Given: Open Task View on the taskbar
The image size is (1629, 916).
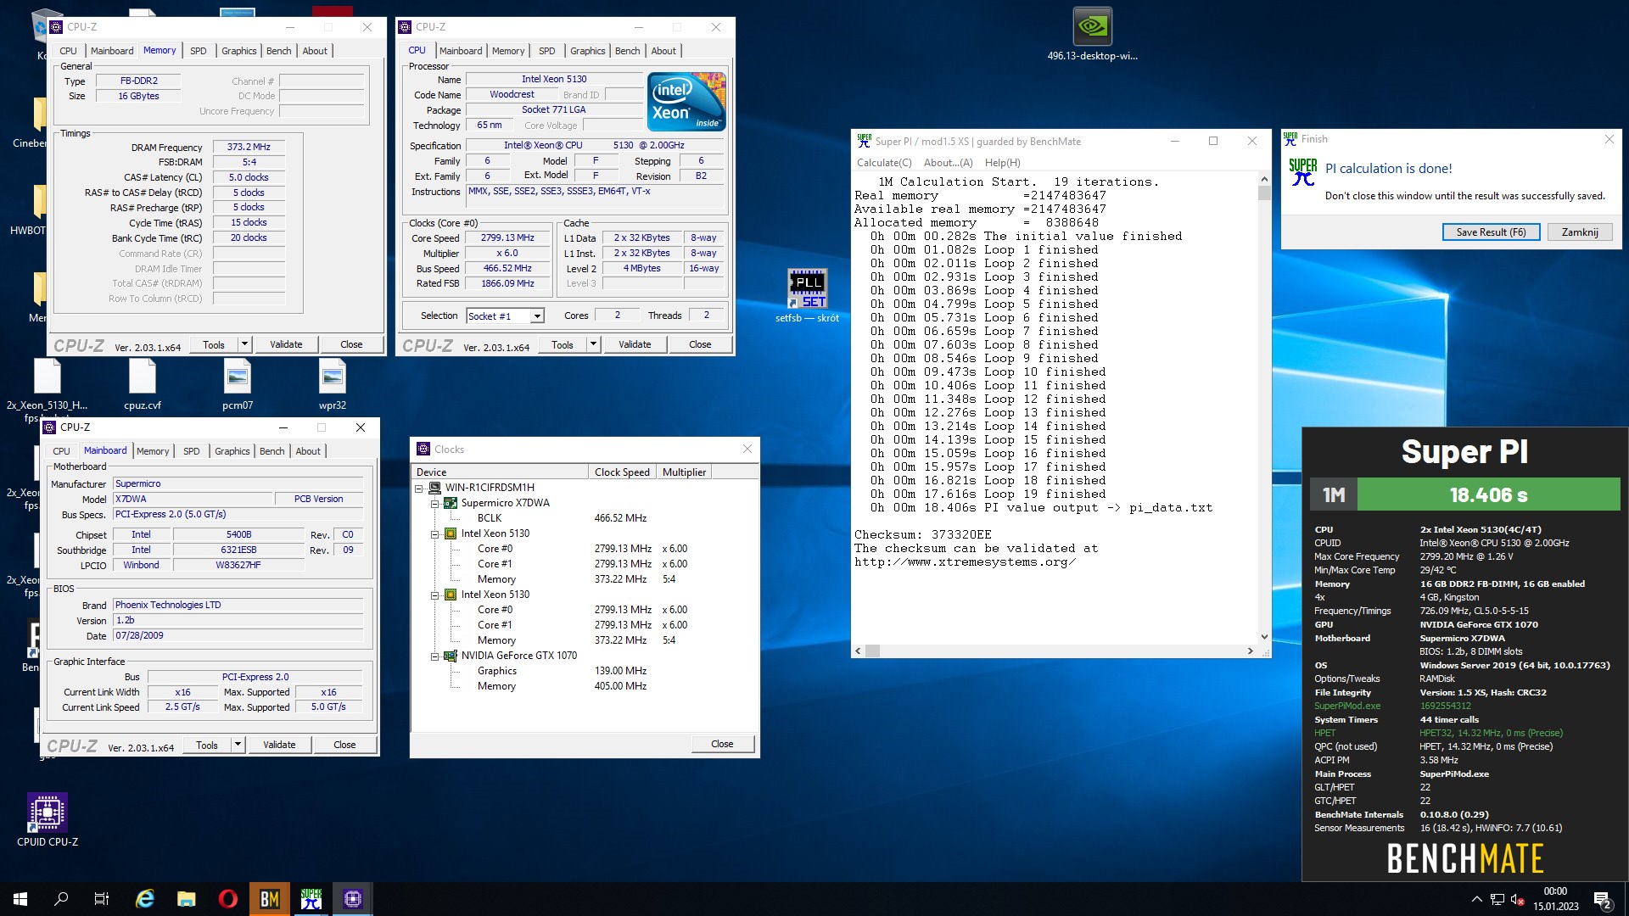Looking at the screenshot, I should click(102, 899).
